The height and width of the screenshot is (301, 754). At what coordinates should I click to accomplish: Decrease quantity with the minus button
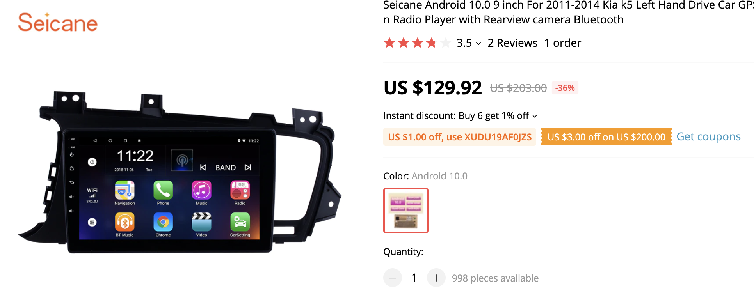pyautogui.click(x=393, y=278)
